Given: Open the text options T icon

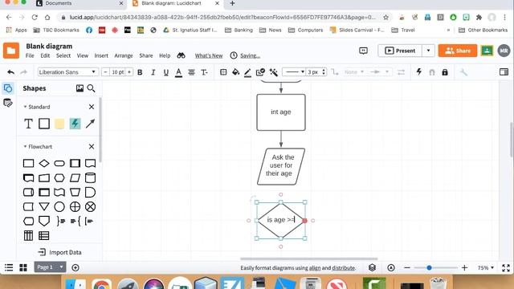Looking at the screenshot, I should [204, 72].
